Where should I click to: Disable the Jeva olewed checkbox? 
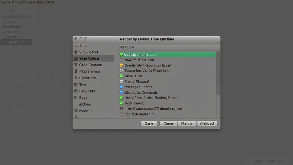coord(121,103)
